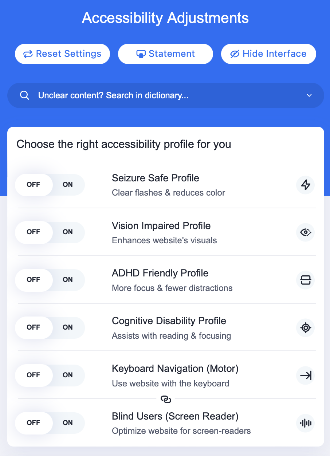This screenshot has height=456, width=330.
Task: Switch ON Blind Users Screen Reader
Action: (x=68, y=423)
